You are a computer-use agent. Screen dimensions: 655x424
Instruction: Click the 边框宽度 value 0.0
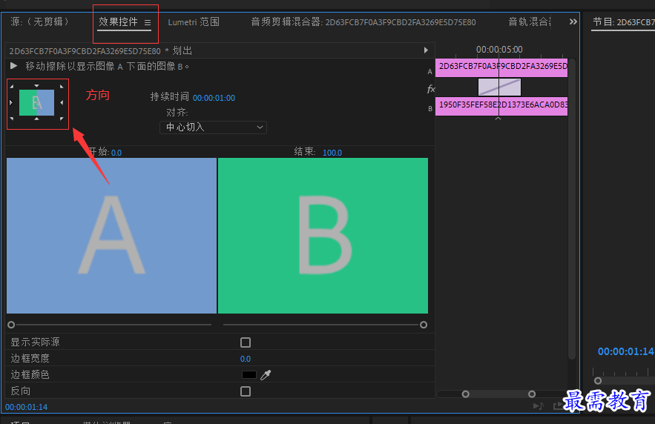pos(246,359)
